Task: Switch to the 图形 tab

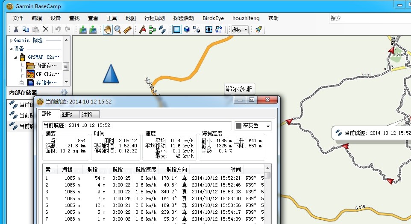Action: pos(70,115)
